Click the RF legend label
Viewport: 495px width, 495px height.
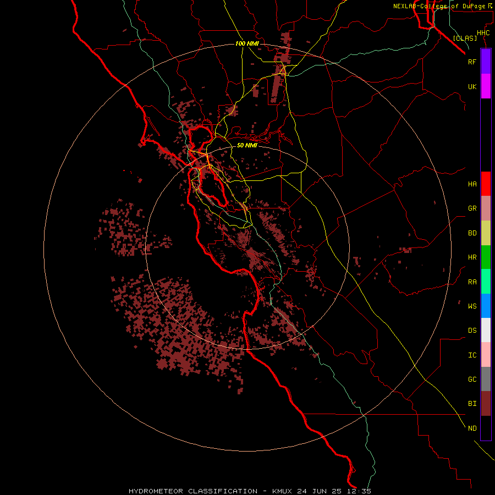[472, 62]
